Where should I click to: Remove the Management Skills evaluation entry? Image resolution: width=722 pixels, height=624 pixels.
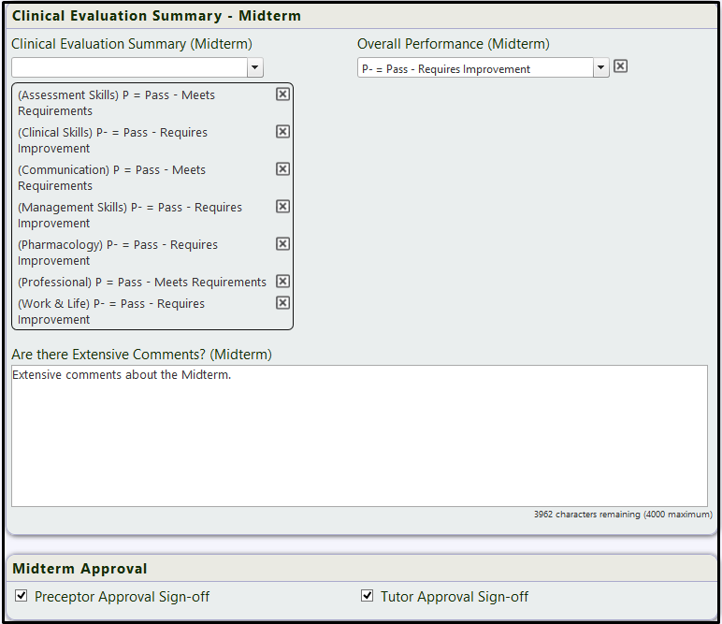click(x=282, y=207)
